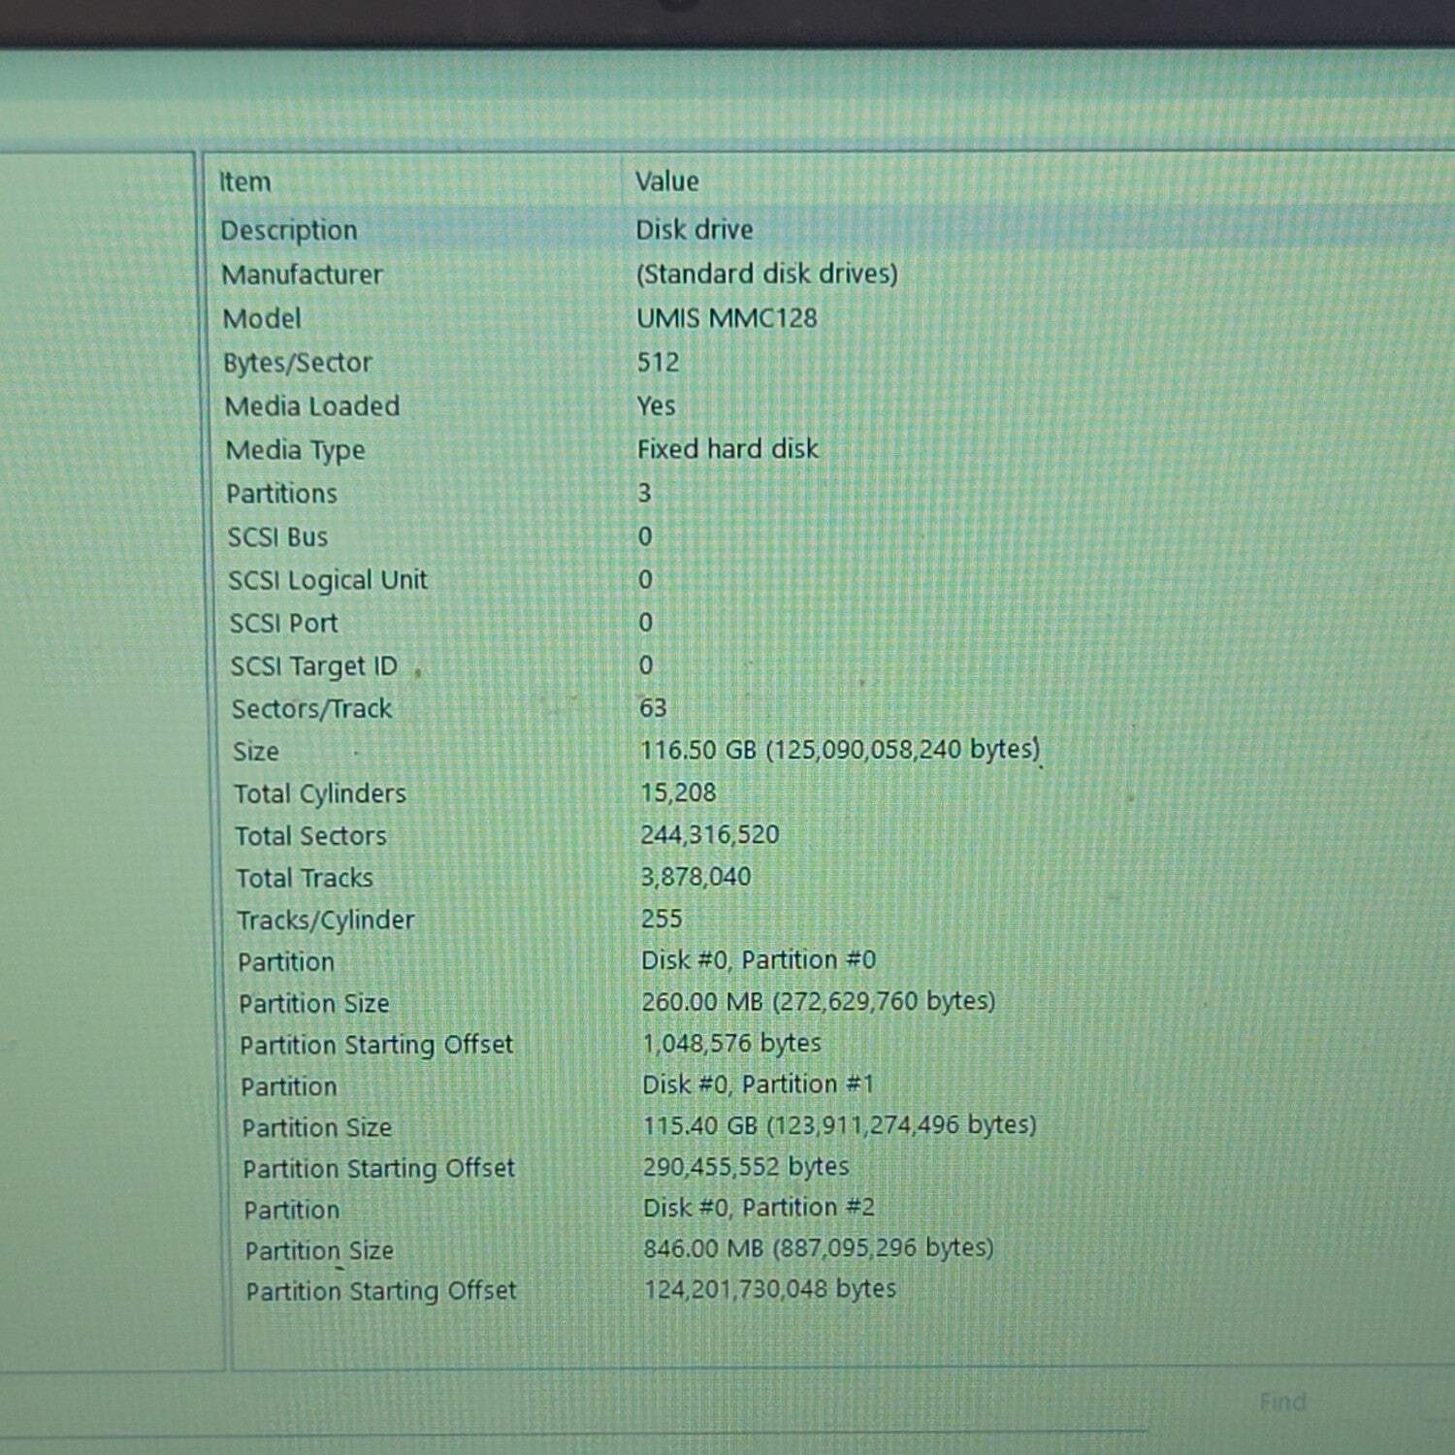The width and height of the screenshot is (1455, 1455).
Task: Click the '512' bytes per sector value
Action: click(x=658, y=362)
